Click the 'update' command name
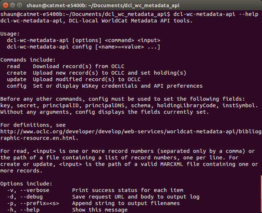The width and height of the screenshot is (262, 213). [17, 79]
